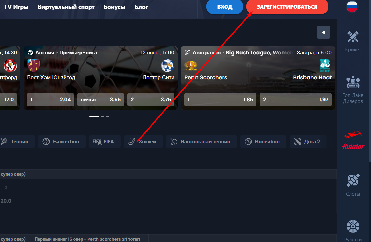This screenshot has width=371, height=242.
Task: Open Премьер-лига league link
Action: point(78,53)
